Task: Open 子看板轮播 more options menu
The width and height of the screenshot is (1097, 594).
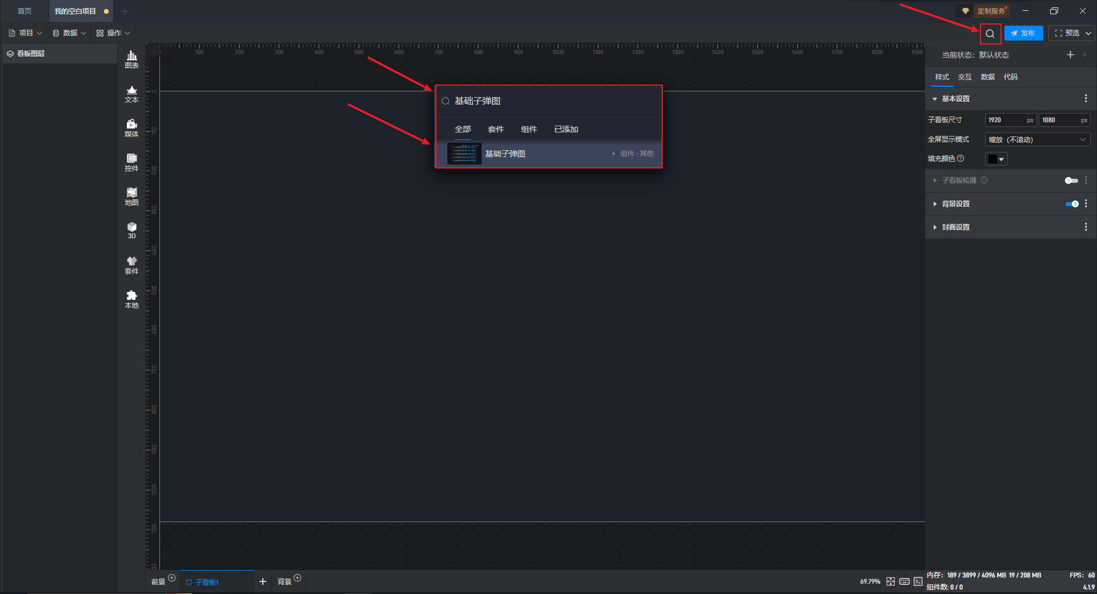Action: click(x=1086, y=180)
